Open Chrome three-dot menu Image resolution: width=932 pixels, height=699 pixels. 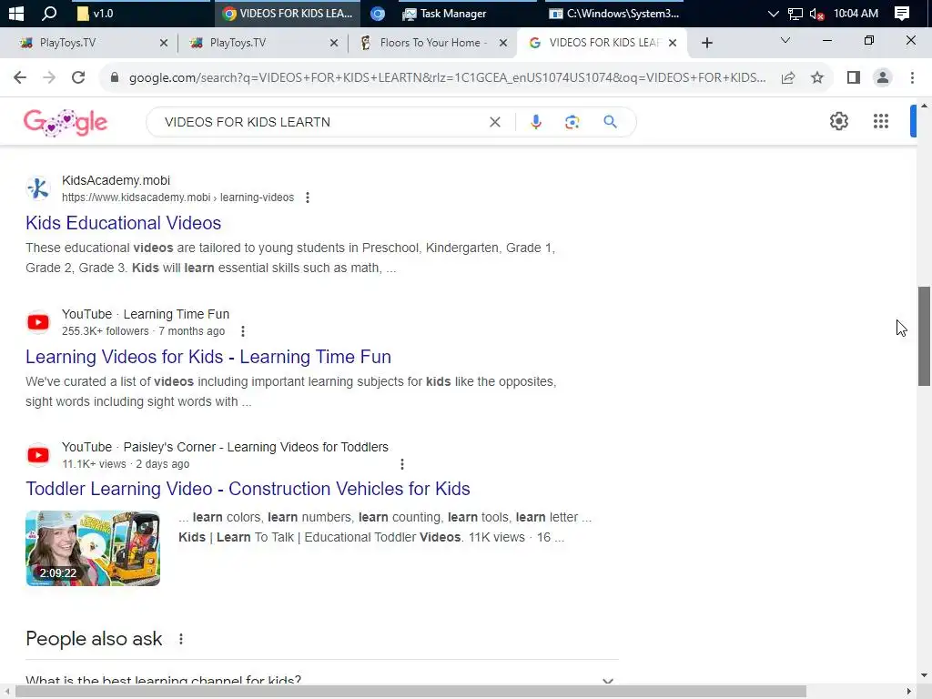coord(912,77)
